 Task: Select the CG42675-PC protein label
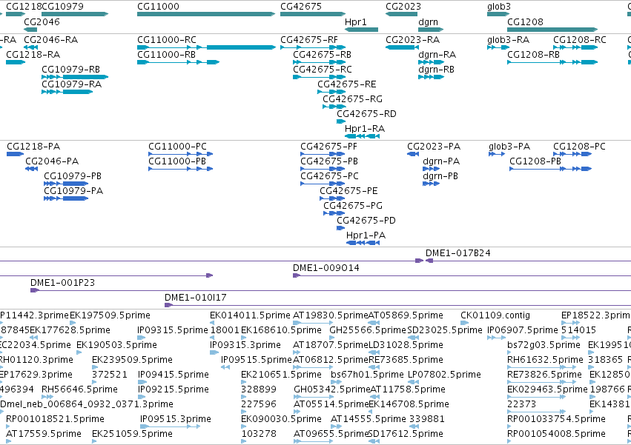(329, 176)
